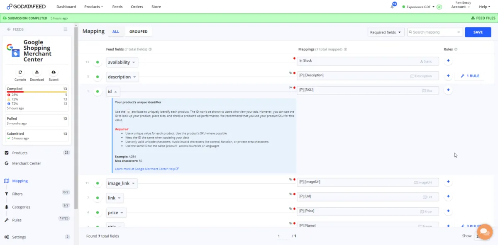Image resolution: width=498 pixels, height=245 pixels.
Task: Toggle the link field status dot
Action: (98, 198)
